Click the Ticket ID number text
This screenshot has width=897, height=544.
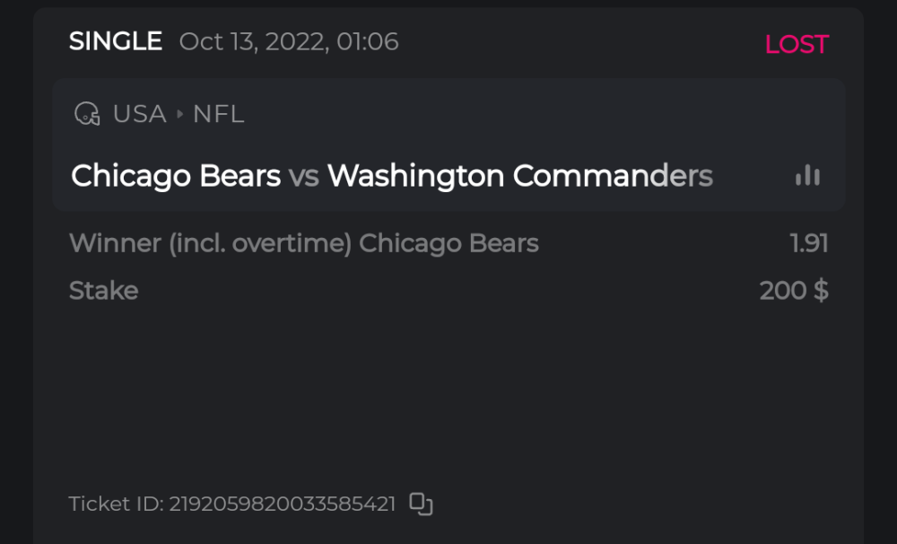coord(283,504)
